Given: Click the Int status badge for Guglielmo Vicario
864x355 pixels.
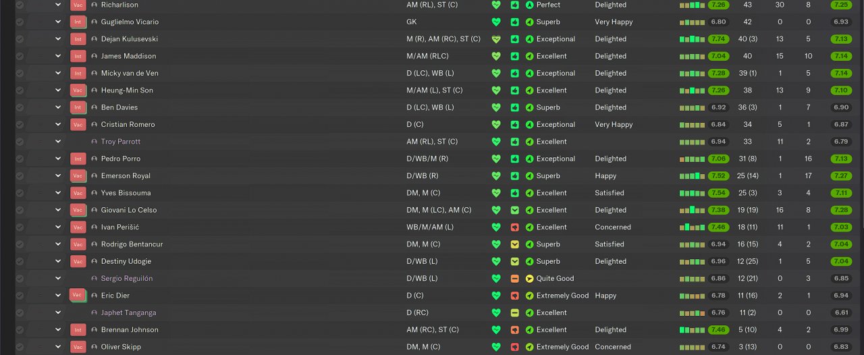Looking at the screenshot, I should point(78,22).
